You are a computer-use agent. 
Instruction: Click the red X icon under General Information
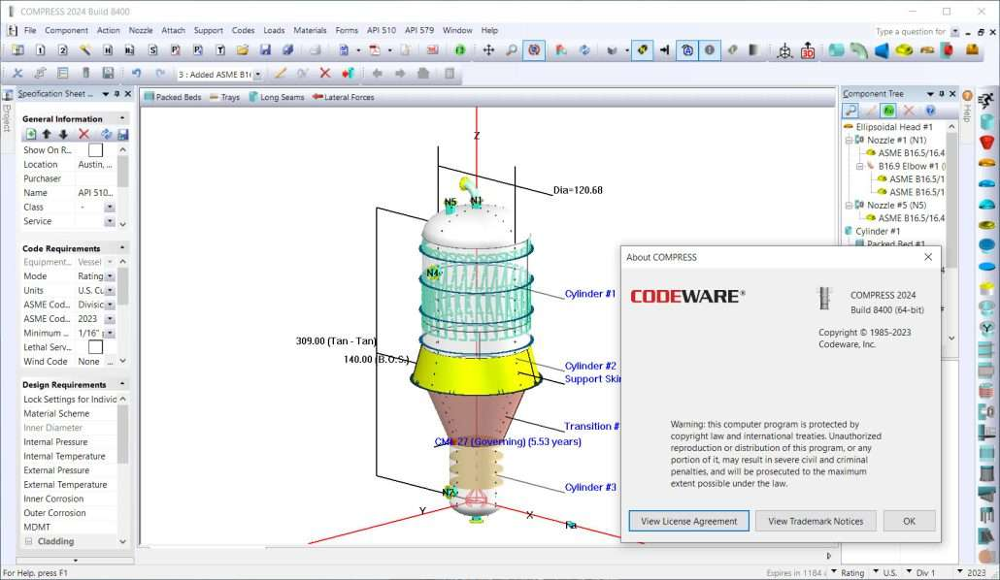[83, 134]
